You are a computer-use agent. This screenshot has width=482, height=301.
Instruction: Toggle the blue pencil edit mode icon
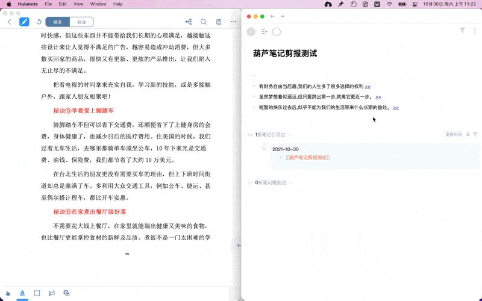(x=24, y=22)
